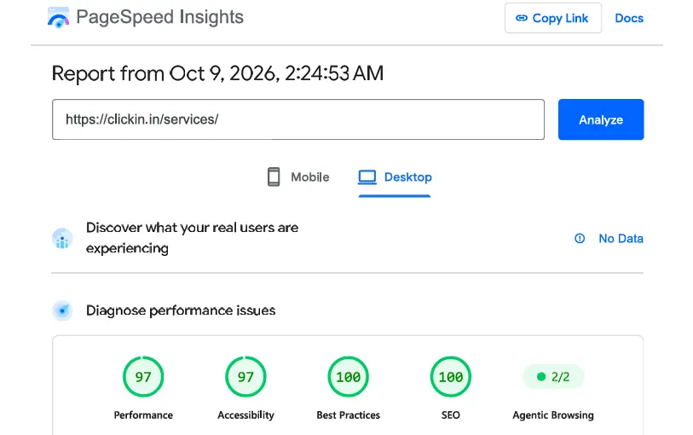
Task: Open the Best Practices score 100 gauge
Action: point(349,377)
